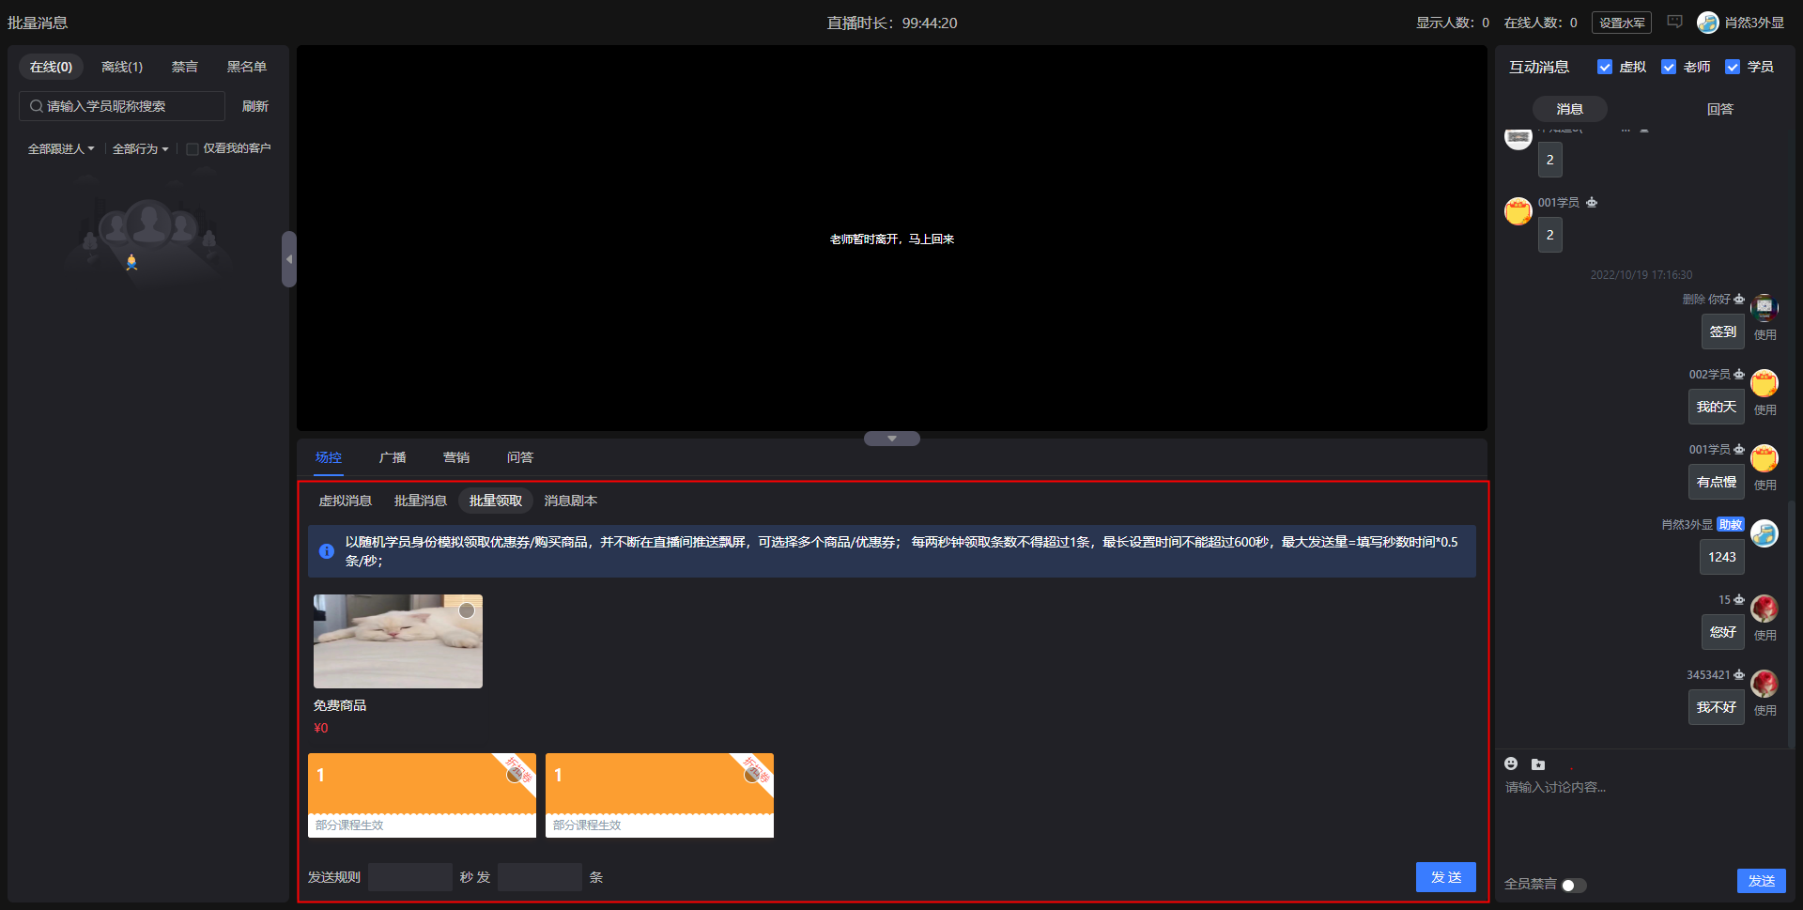Viewport: 1803px width, 910px height.
Task: Uncheck the 虚拟 interactive message checkbox
Action: (1605, 67)
